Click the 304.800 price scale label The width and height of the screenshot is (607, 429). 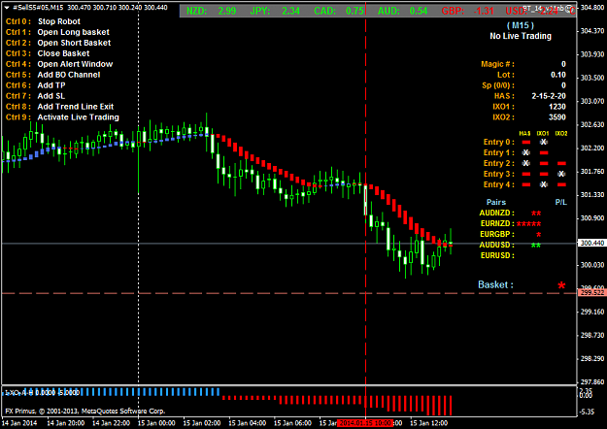pos(592,8)
